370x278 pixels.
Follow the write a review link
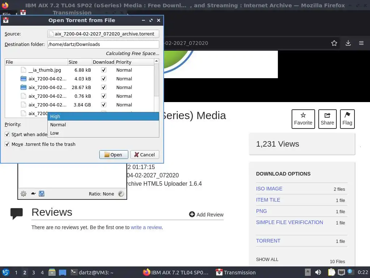(x=146, y=227)
